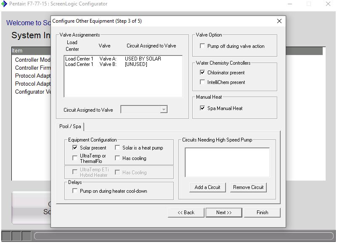
Task: Toggle Spa Manual Heat checkbox
Action: [202, 108]
